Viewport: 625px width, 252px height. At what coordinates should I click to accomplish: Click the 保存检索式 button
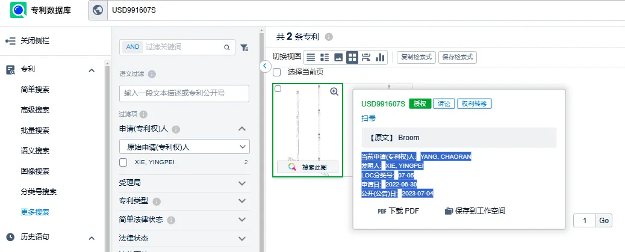tap(458, 57)
